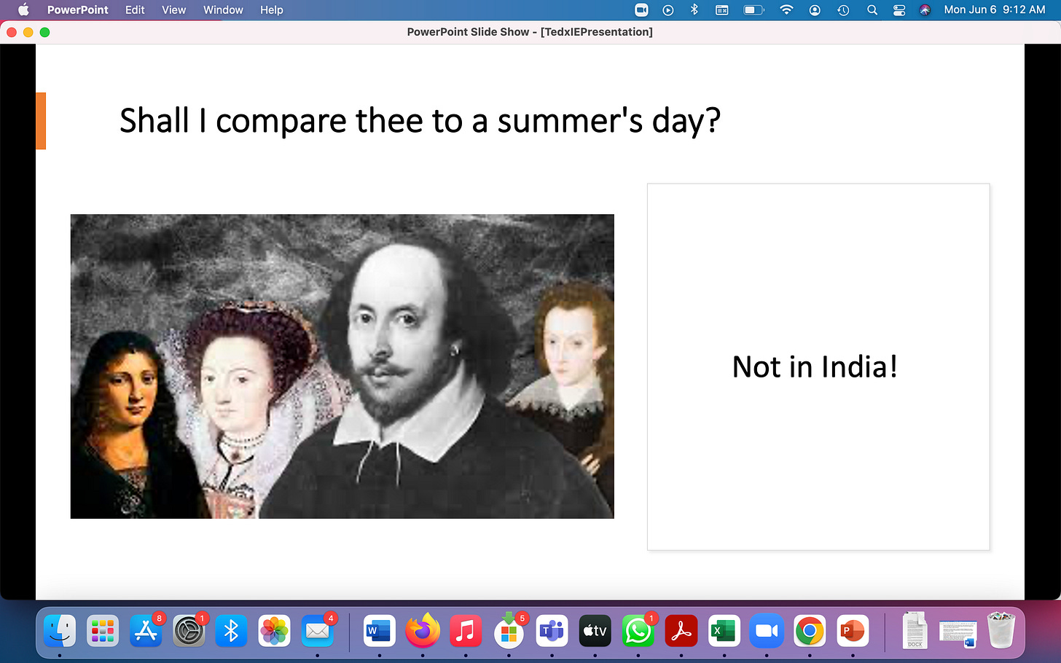Launch Microsoft Word from the Dock

pyautogui.click(x=380, y=630)
